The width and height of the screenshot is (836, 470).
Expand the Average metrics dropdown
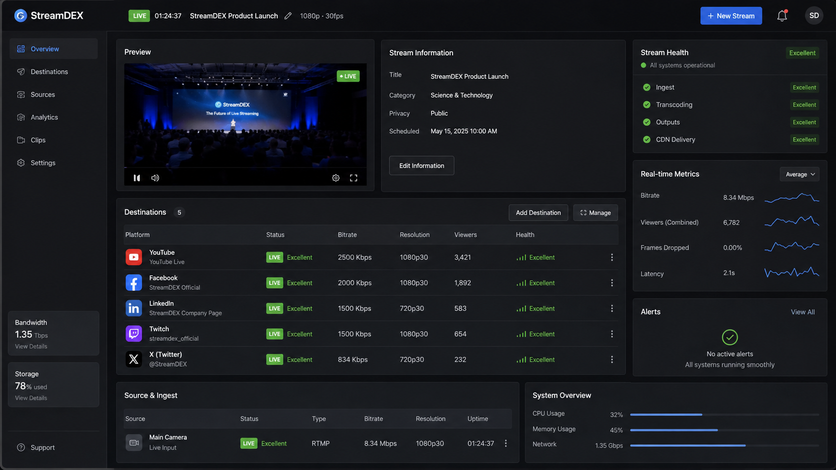click(799, 174)
